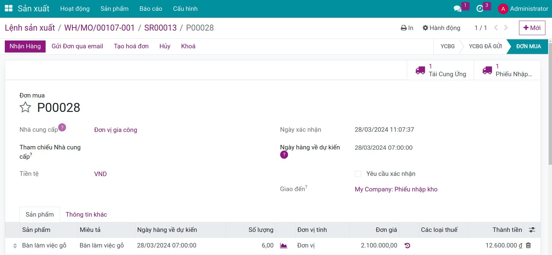Click the Nhận Hàng button
This screenshot has height=255, width=552.
click(x=25, y=46)
